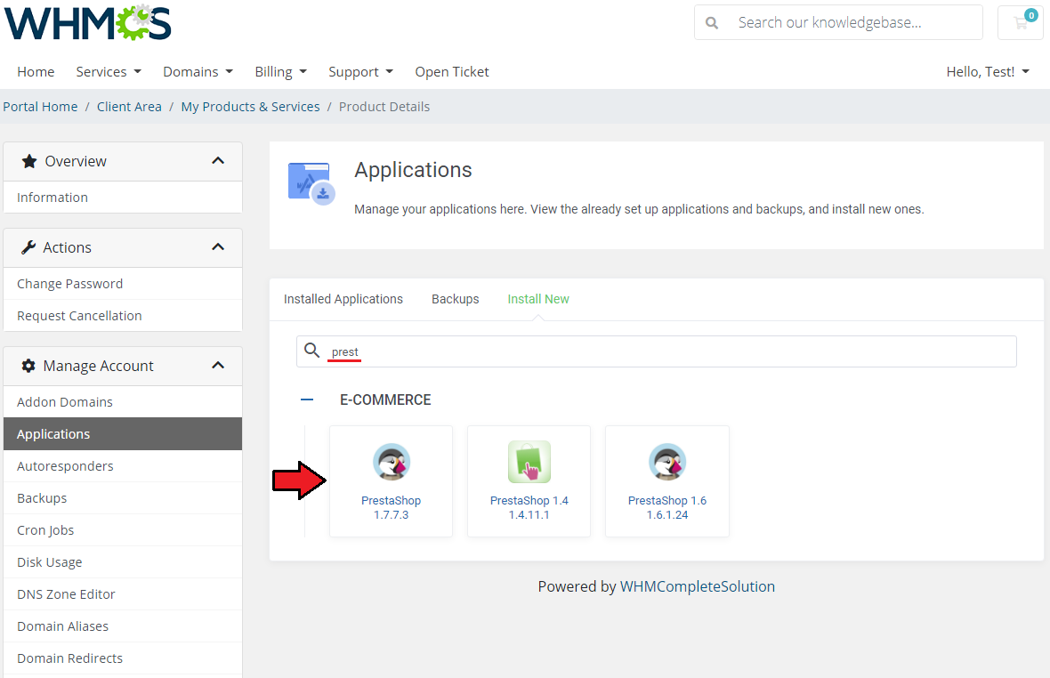Image resolution: width=1050 pixels, height=678 pixels.
Task: Collapse the E-COMMERCE category
Action: (307, 400)
